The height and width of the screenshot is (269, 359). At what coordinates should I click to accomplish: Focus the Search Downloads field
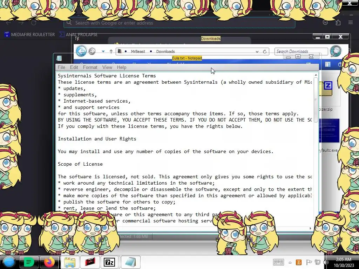(x=301, y=51)
